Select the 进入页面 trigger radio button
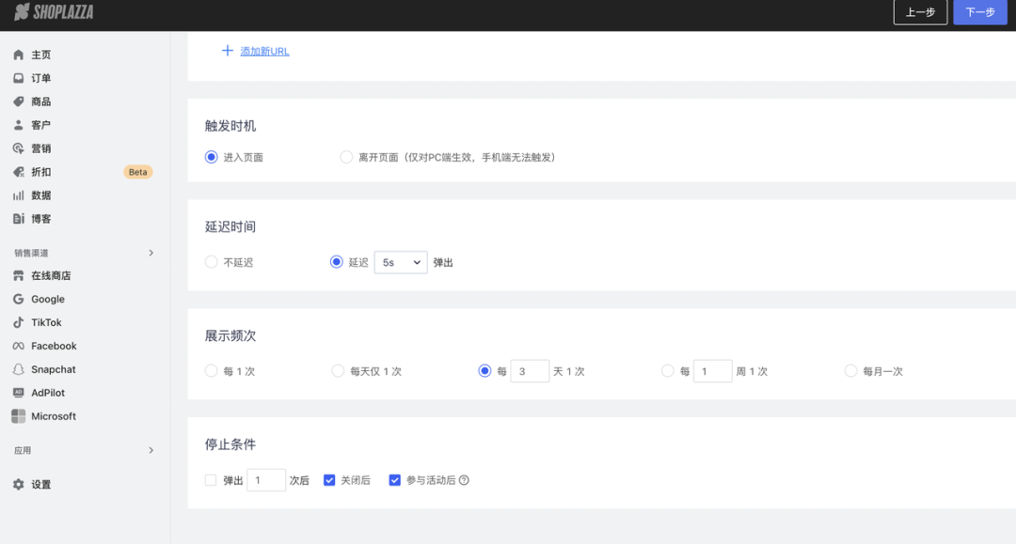The height and width of the screenshot is (544, 1016). click(x=212, y=157)
